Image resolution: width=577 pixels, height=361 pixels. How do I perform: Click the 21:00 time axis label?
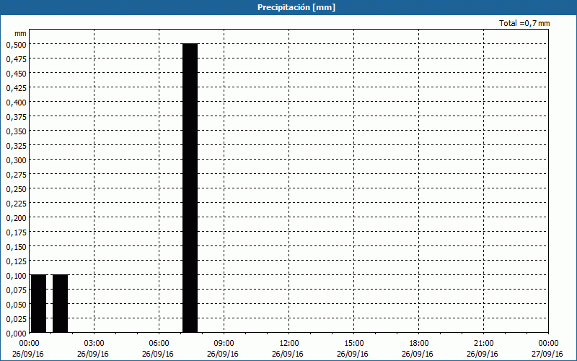[x=483, y=344]
